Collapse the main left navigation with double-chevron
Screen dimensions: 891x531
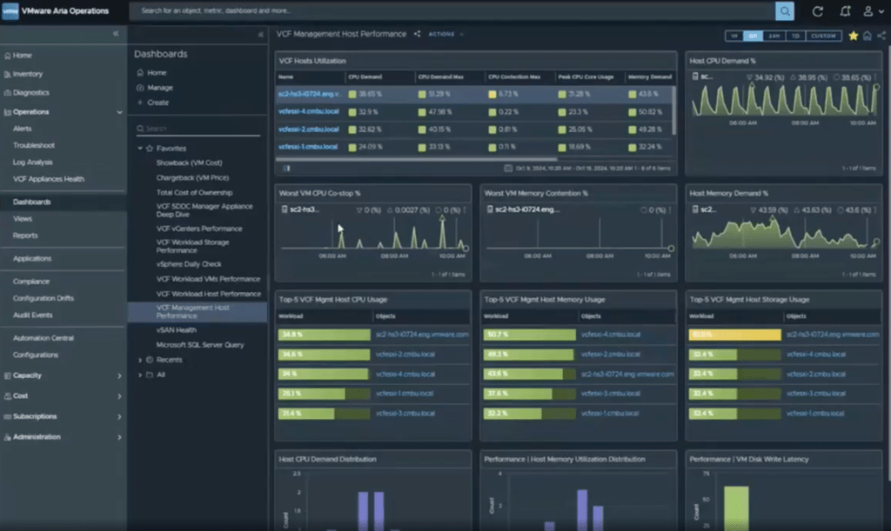(116, 33)
